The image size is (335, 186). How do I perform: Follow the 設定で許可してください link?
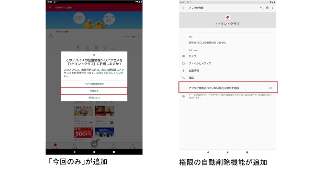[110, 73]
